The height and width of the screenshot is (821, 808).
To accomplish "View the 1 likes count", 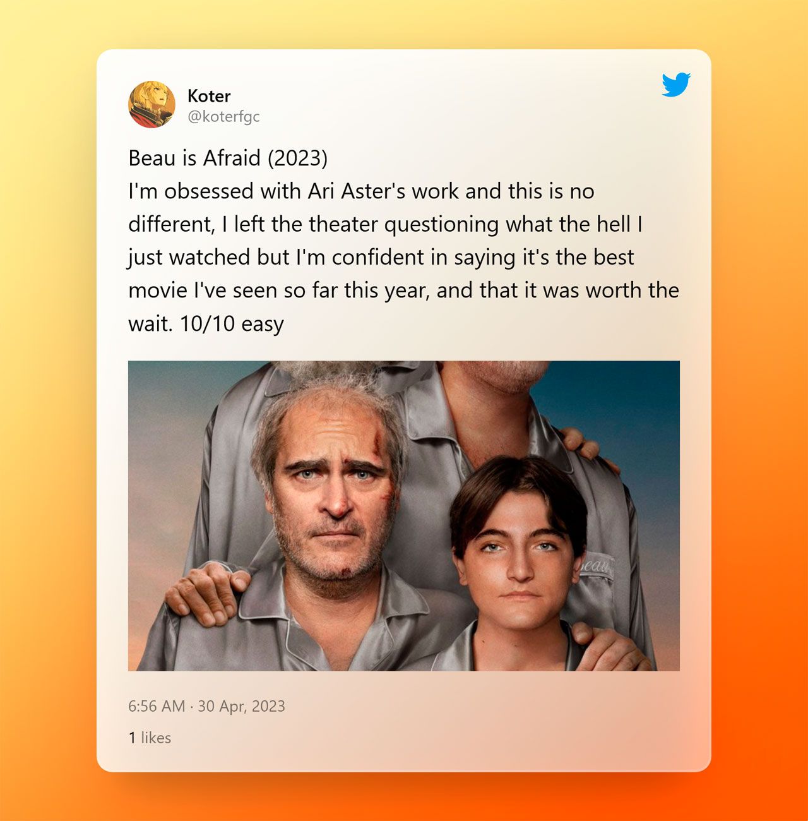I will 150,738.
